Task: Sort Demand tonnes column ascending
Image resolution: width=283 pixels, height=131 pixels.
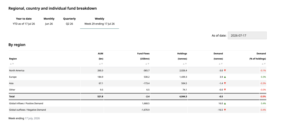Action: coord(220,64)
